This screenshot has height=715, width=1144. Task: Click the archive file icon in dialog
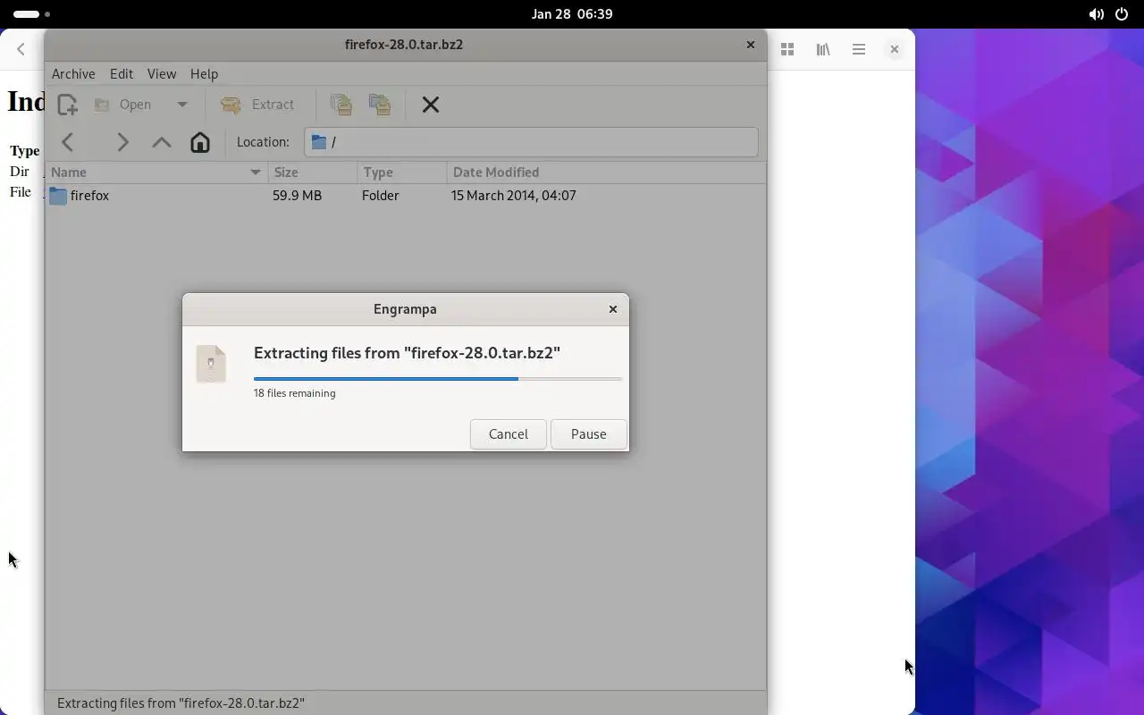211,364
